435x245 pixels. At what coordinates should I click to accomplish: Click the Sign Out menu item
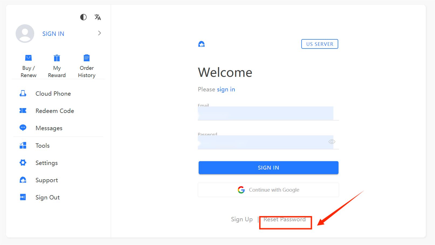coord(47,197)
